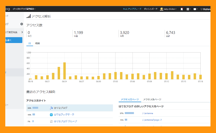Click the 36% percentage bar
Viewport: 216px width, 133px height.
click(35, 108)
